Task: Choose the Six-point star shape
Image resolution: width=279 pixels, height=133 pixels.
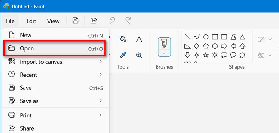Action: click(215, 55)
